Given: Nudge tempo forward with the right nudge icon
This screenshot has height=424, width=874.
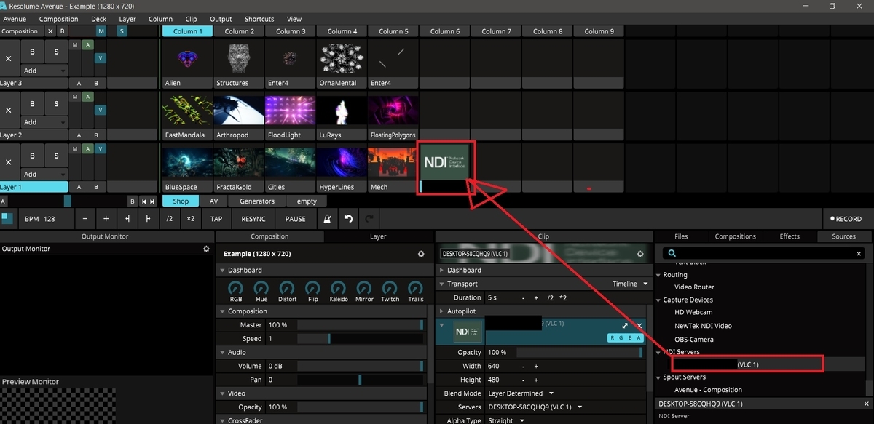Looking at the screenshot, I should (149, 219).
